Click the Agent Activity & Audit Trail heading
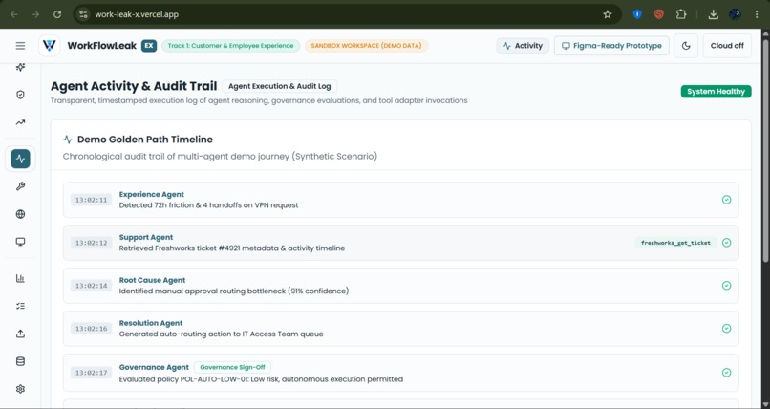Screen dimensions: 770x409 coord(134,86)
